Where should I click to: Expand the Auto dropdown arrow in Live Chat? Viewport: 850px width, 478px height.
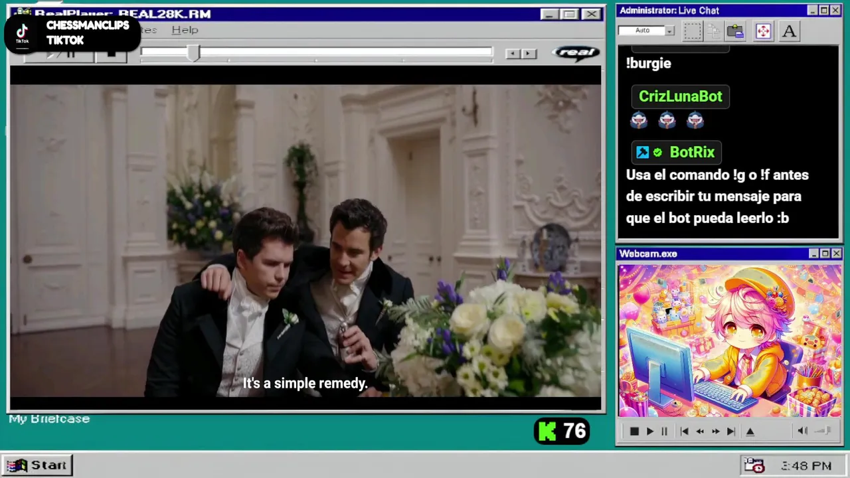669,31
